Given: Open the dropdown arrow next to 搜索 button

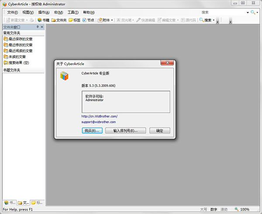Looking at the screenshot, I should (214, 20).
